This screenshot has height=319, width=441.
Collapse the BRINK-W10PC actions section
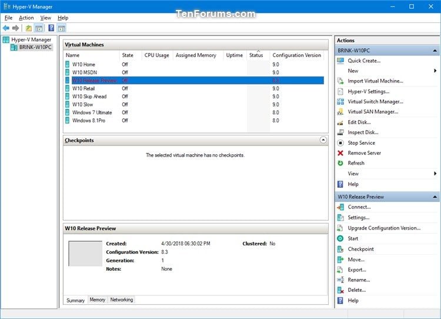tap(435, 51)
